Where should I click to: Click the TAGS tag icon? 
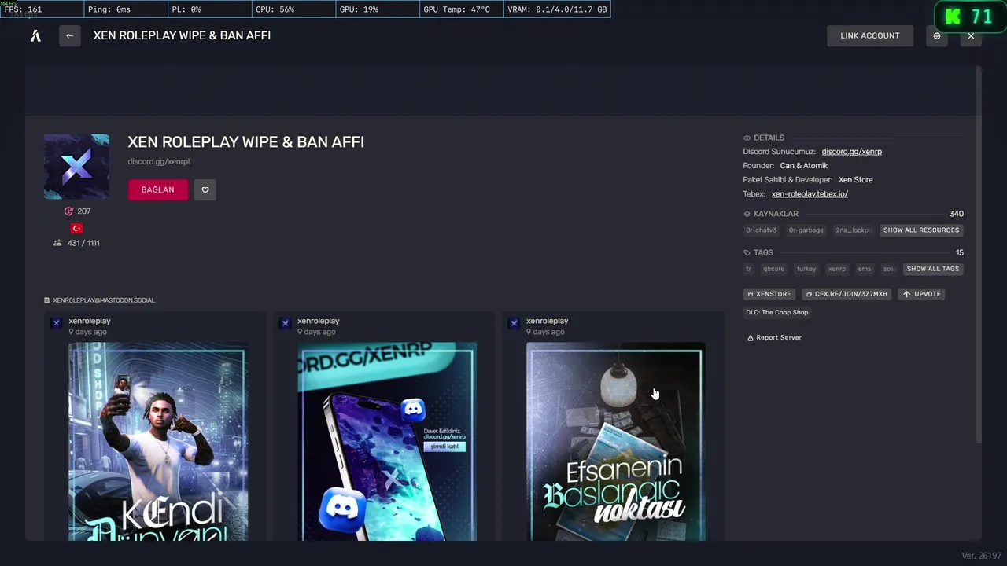[747, 253]
